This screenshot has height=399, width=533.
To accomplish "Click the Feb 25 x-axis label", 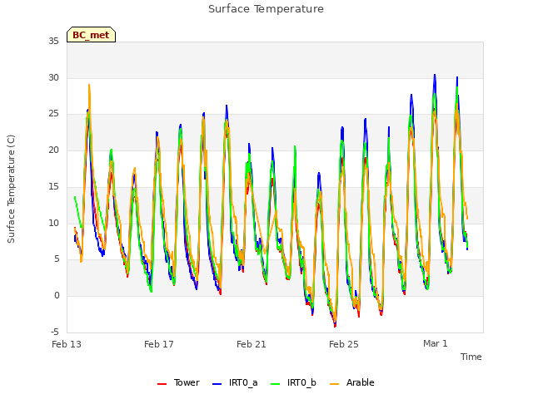I will pos(344,344).
